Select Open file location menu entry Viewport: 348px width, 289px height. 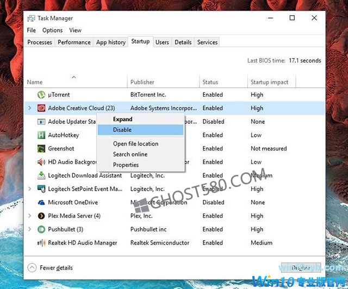point(135,144)
